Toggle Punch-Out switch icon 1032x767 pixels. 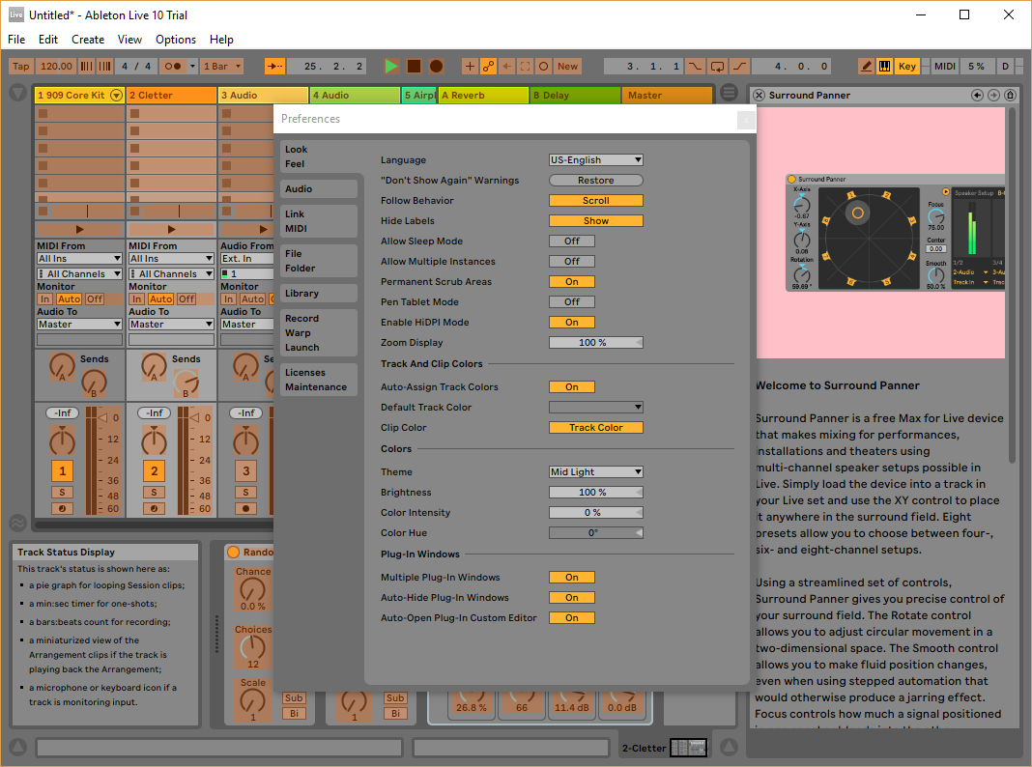[x=740, y=66]
